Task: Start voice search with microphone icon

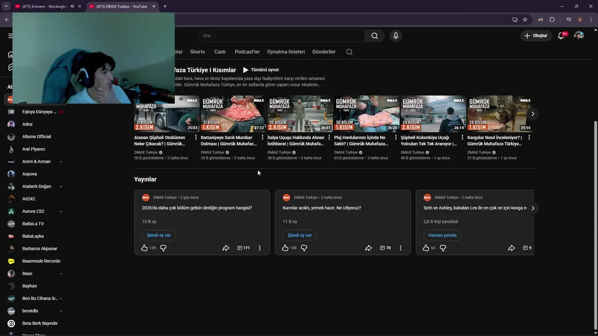Action: (x=396, y=36)
